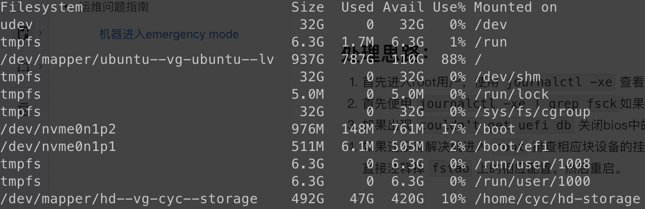Collapse the 运维问题指南 tree triangle
The image size is (645, 209).
coord(67,7)
